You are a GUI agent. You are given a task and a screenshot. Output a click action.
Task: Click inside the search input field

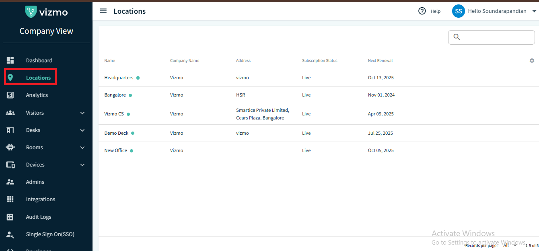[497, 37]
